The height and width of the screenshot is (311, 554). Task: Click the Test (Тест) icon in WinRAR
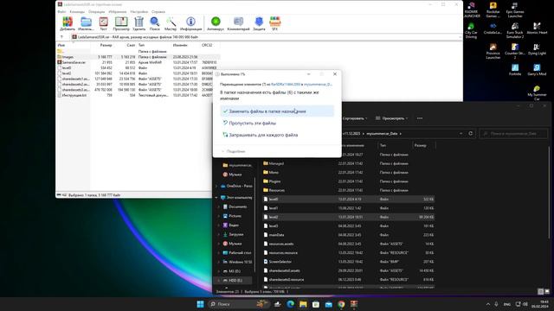pyautogui.click(x=104, y=23)
